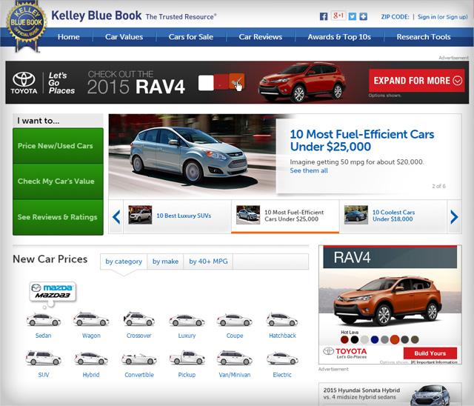Select the Van/Minivan vehicle icon
474x406 pixels.
pos(234,358)
